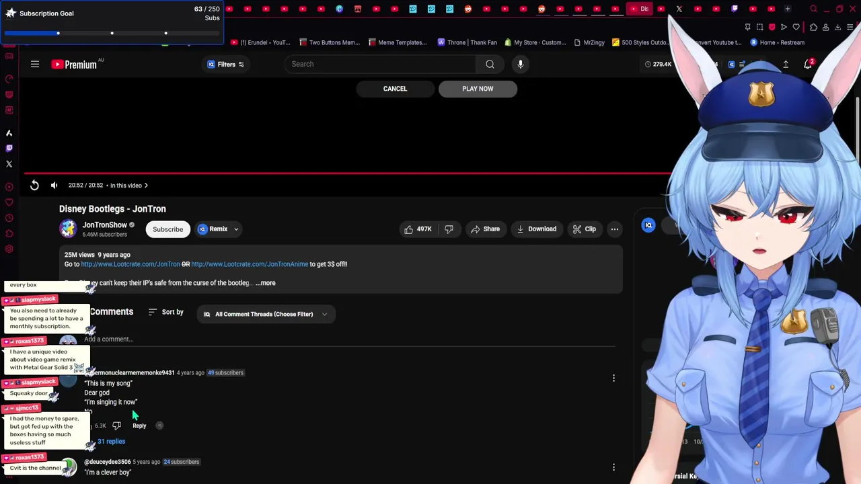Open a new browser tab with plus

pyautogui.click(x=788, y=9)
